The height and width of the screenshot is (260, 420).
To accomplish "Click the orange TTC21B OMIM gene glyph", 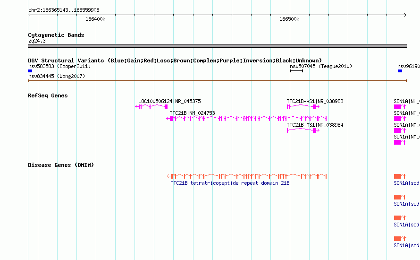I will tap(247, 176).
